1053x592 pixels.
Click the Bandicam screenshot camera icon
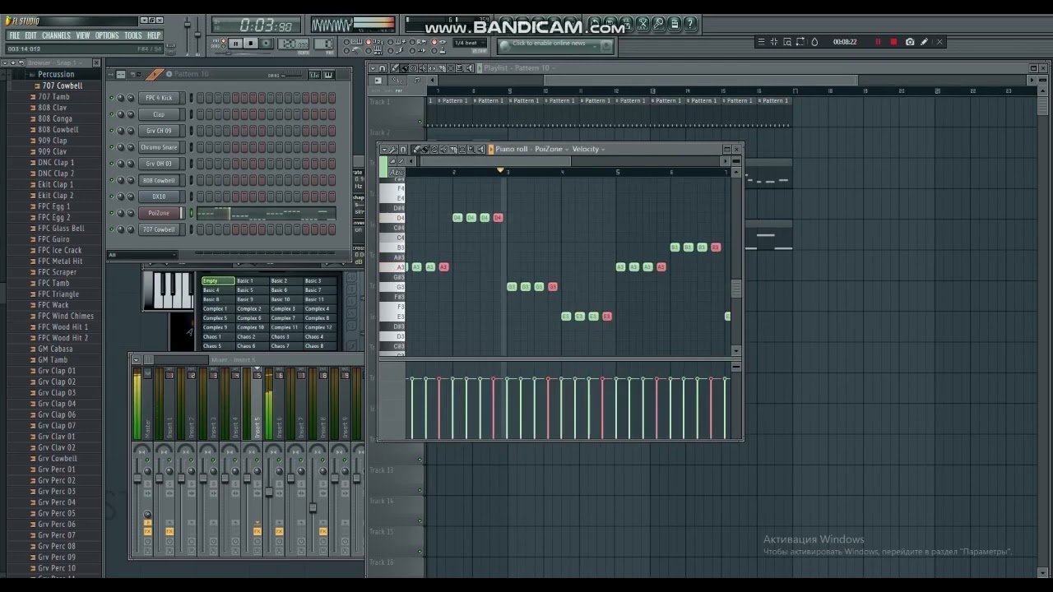tap(910, 42)
